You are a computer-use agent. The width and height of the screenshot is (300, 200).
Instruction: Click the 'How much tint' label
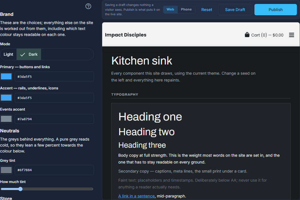[13, 182]
